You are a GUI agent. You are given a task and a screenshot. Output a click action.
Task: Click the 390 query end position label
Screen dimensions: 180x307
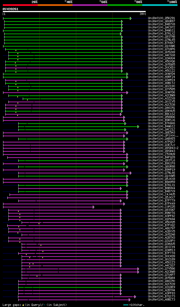[142, 14]
